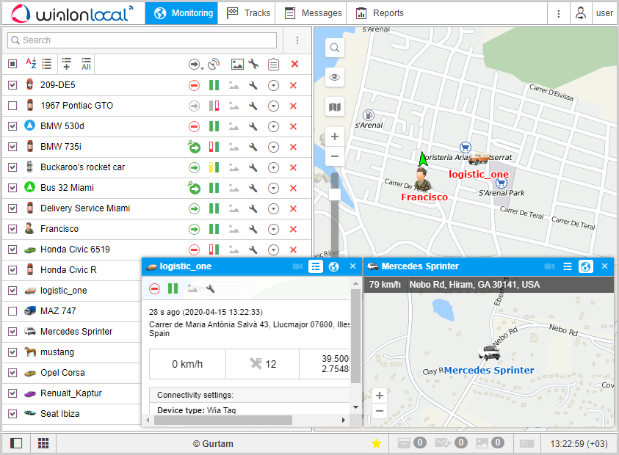Click the favorites star in bottom bar

click(x=376, y=443)
